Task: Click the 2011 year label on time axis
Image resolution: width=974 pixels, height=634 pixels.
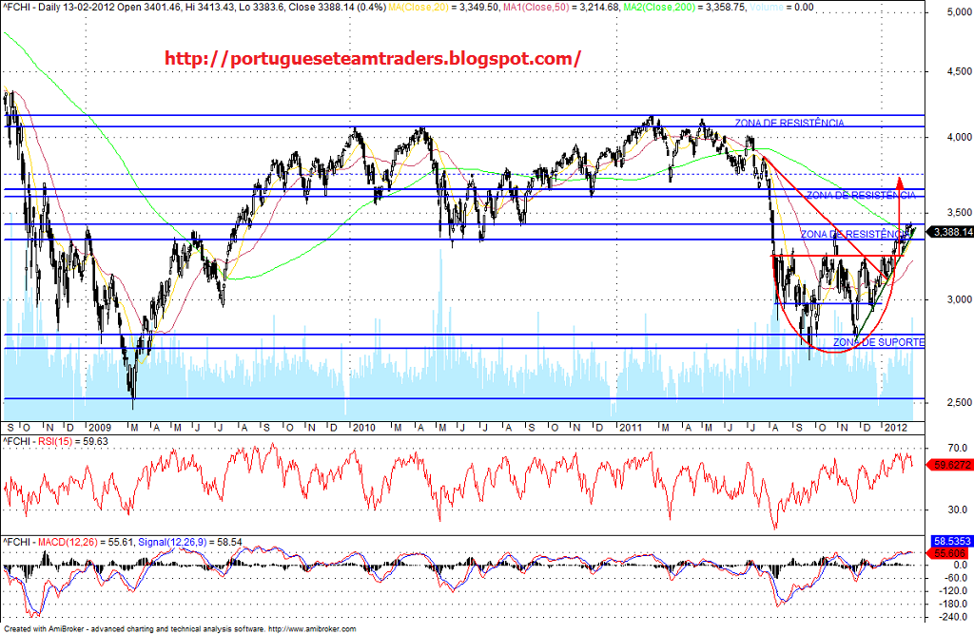Action: coord(631,427)
